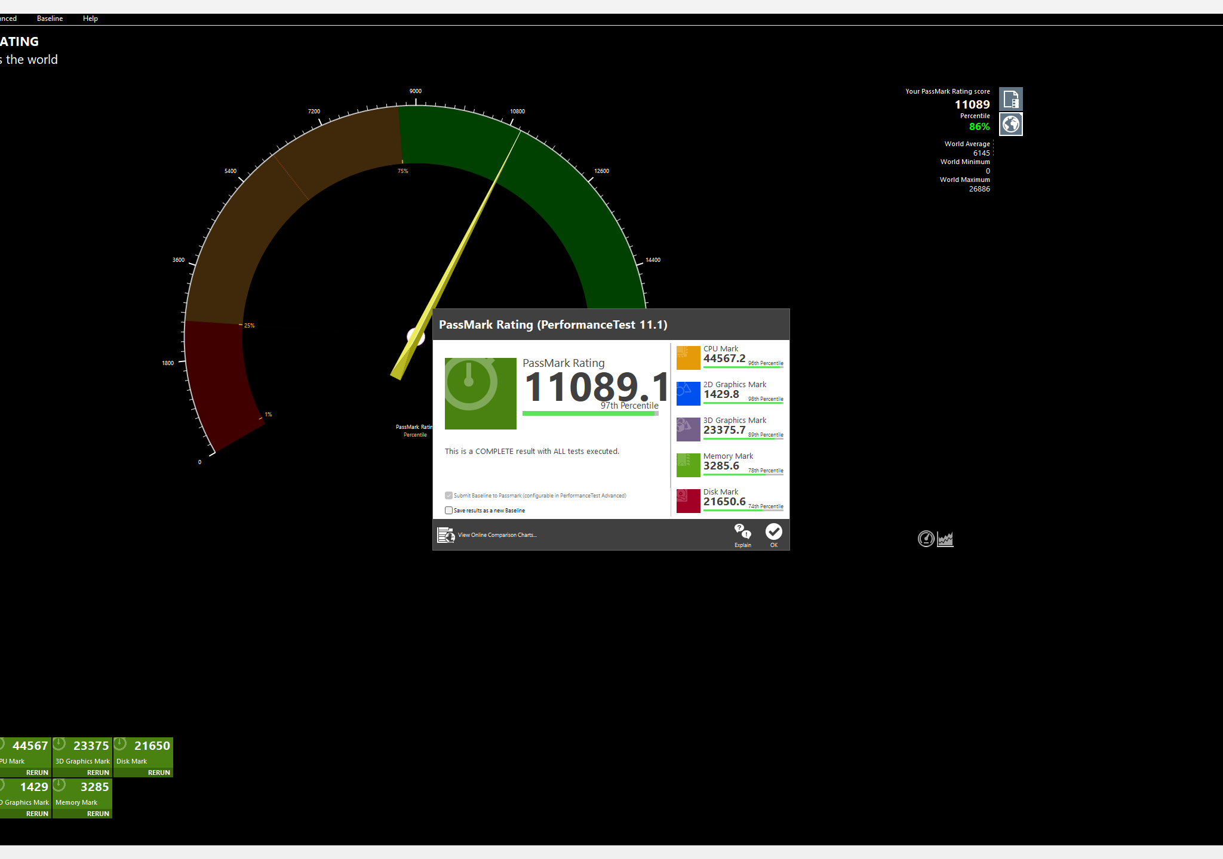Select the 3D Graphics Mark purple icon

coord(688,429)
